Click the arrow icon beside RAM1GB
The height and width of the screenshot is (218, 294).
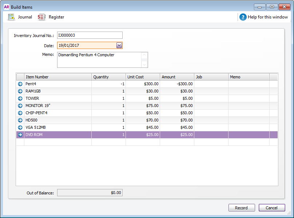[x=20, y=91]
